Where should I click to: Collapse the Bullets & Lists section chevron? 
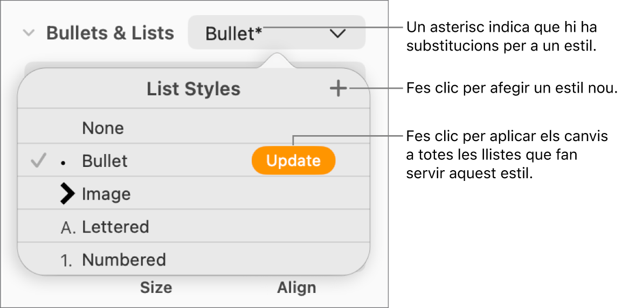(29, 33)
